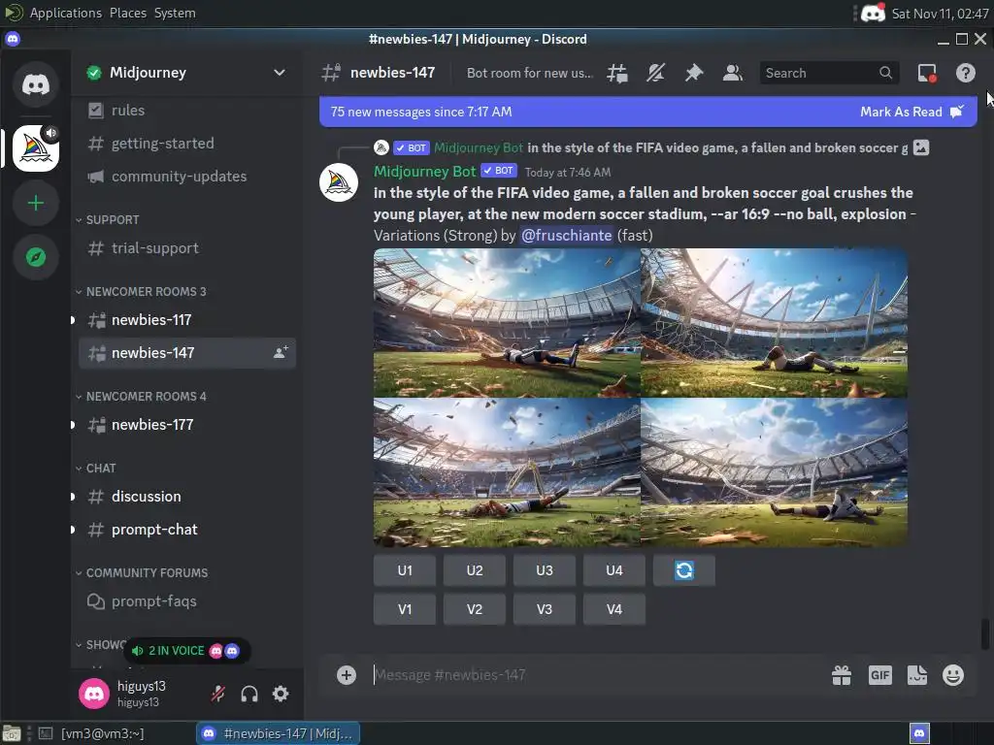994x745 pixels.
Task: Select the vm3@vm3 terminal taskbar item
Action: (x=92, y=733)
